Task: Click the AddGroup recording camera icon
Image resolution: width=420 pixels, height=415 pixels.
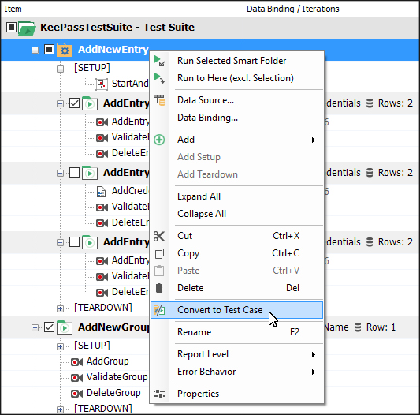Action: click(76, 362)
